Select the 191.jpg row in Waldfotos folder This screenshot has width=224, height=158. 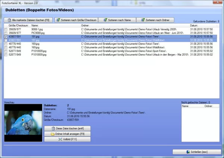point(112,40)
